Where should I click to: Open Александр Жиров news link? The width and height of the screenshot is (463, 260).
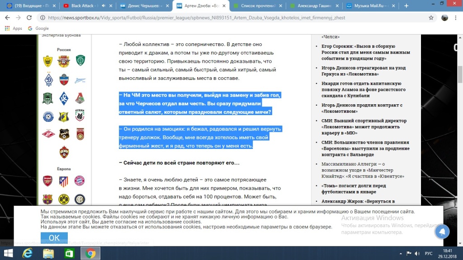[358, 201]
